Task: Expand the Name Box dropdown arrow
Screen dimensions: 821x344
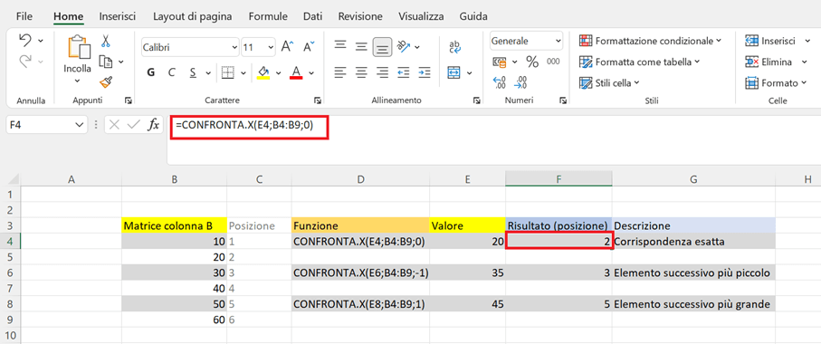Action: pyautogui.click(x=79, y=125)
